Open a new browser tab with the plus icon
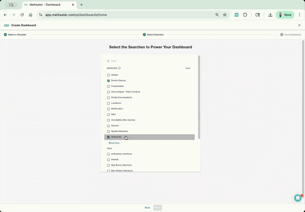Image resolution: width=305 pixels, height=212 pixels. point(82,5)
